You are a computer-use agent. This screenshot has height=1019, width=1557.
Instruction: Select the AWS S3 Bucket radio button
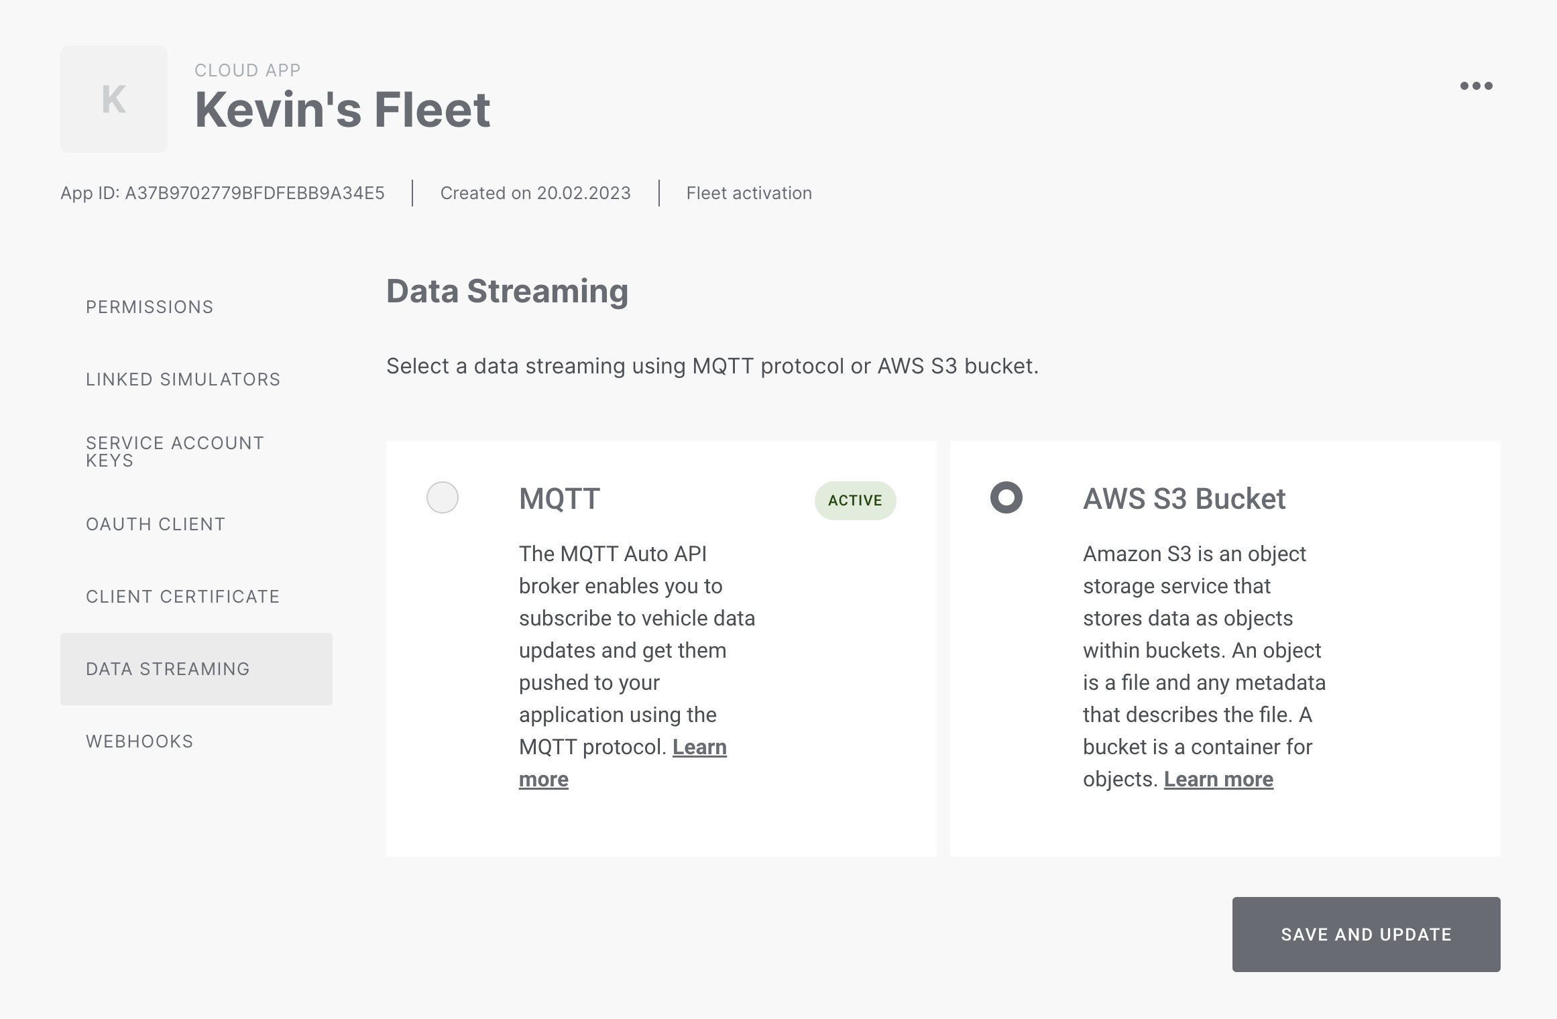pos(1006,497)
